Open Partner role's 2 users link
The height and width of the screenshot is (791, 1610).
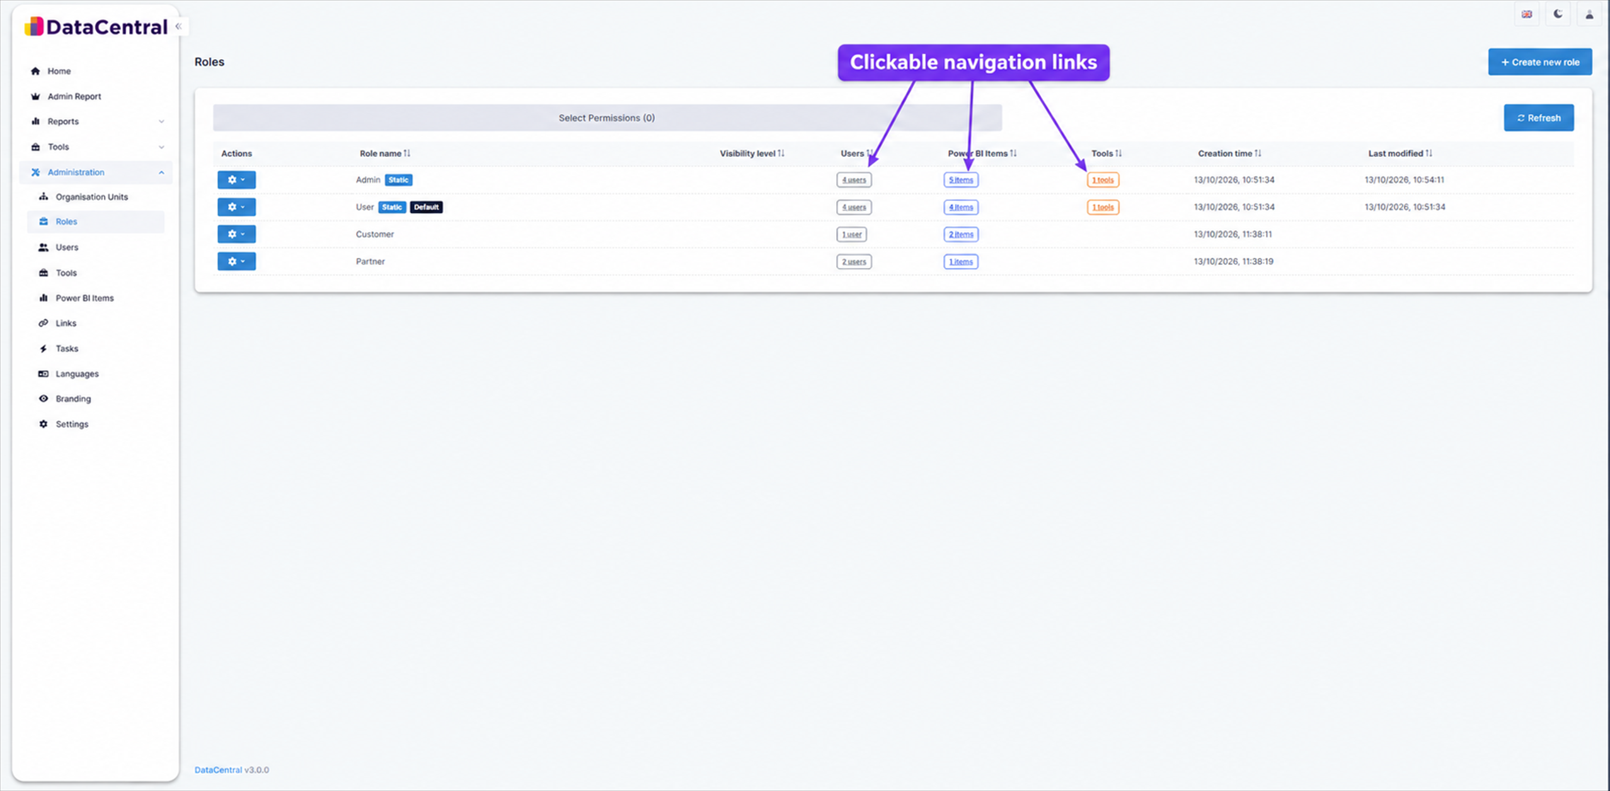coord(854,262)
